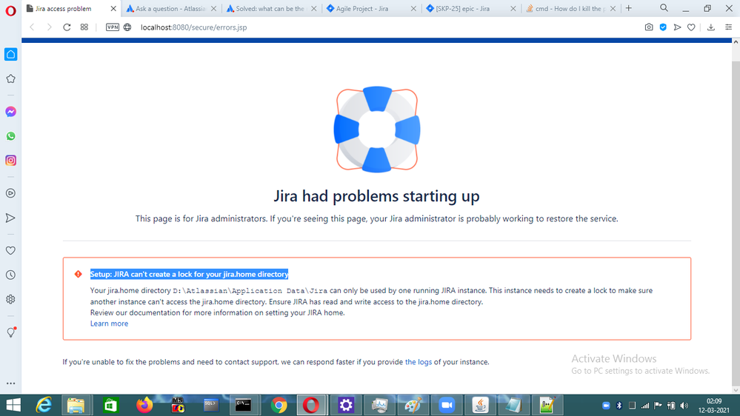This screenshot has width=740, height=416.
Task: Open Bookmarks star in Opera sidebar
Action: 10,78
